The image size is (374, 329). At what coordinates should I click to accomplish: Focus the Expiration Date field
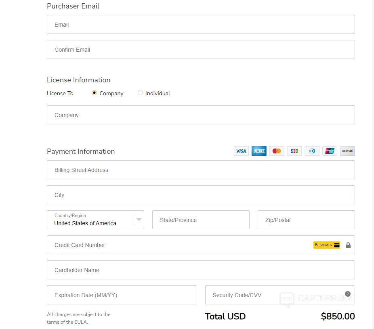click(x=122, y=295)
